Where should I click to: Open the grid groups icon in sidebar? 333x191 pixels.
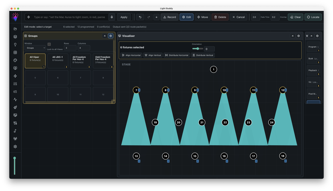click(x=15, y=52)
